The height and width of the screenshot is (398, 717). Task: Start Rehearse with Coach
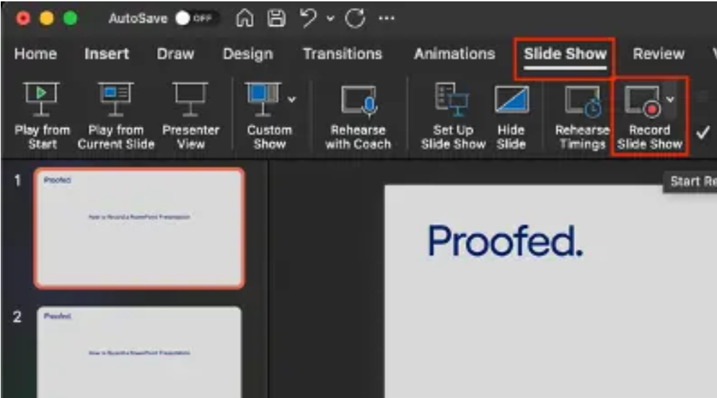[358, 116]
